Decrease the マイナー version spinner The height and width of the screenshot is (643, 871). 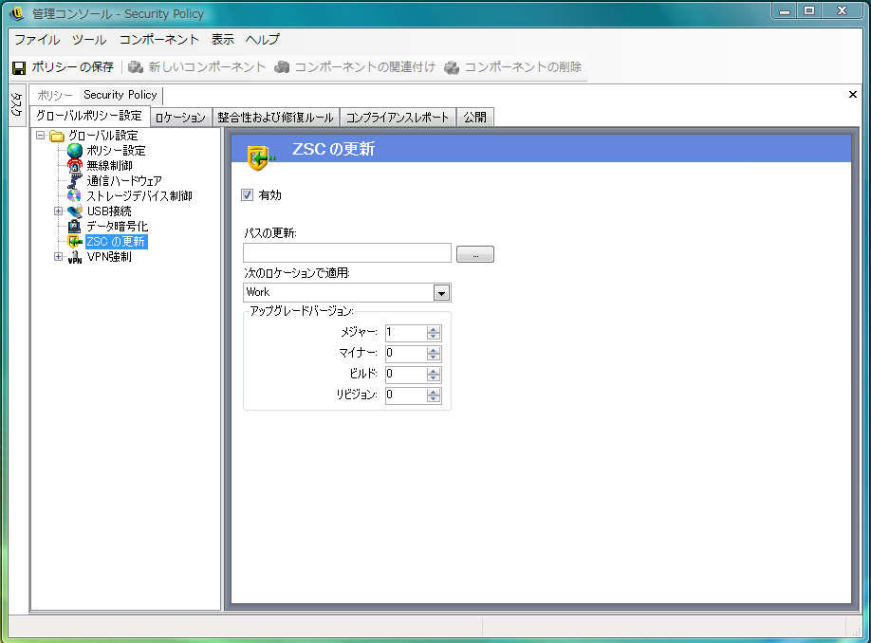pos(434,357)
